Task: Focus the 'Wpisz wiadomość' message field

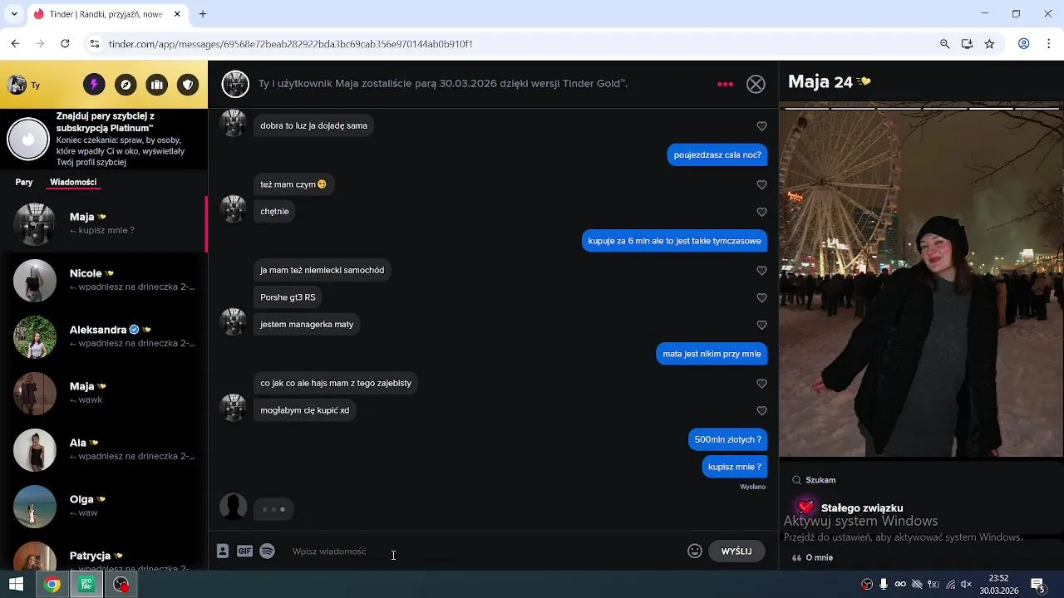Action: (x=482, y=551)
